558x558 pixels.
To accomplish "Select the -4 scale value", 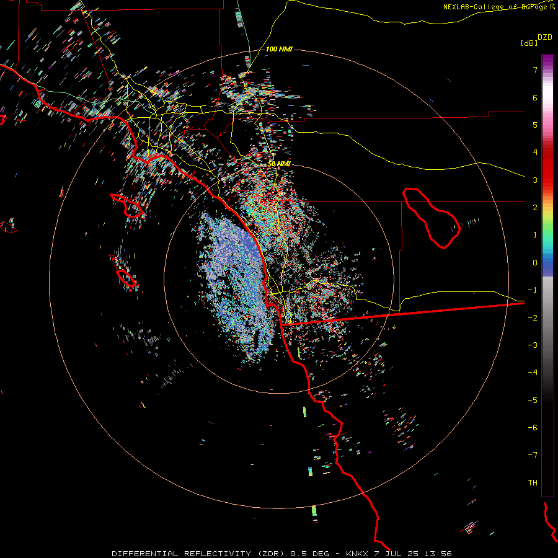I will click(x=533, y=373).
